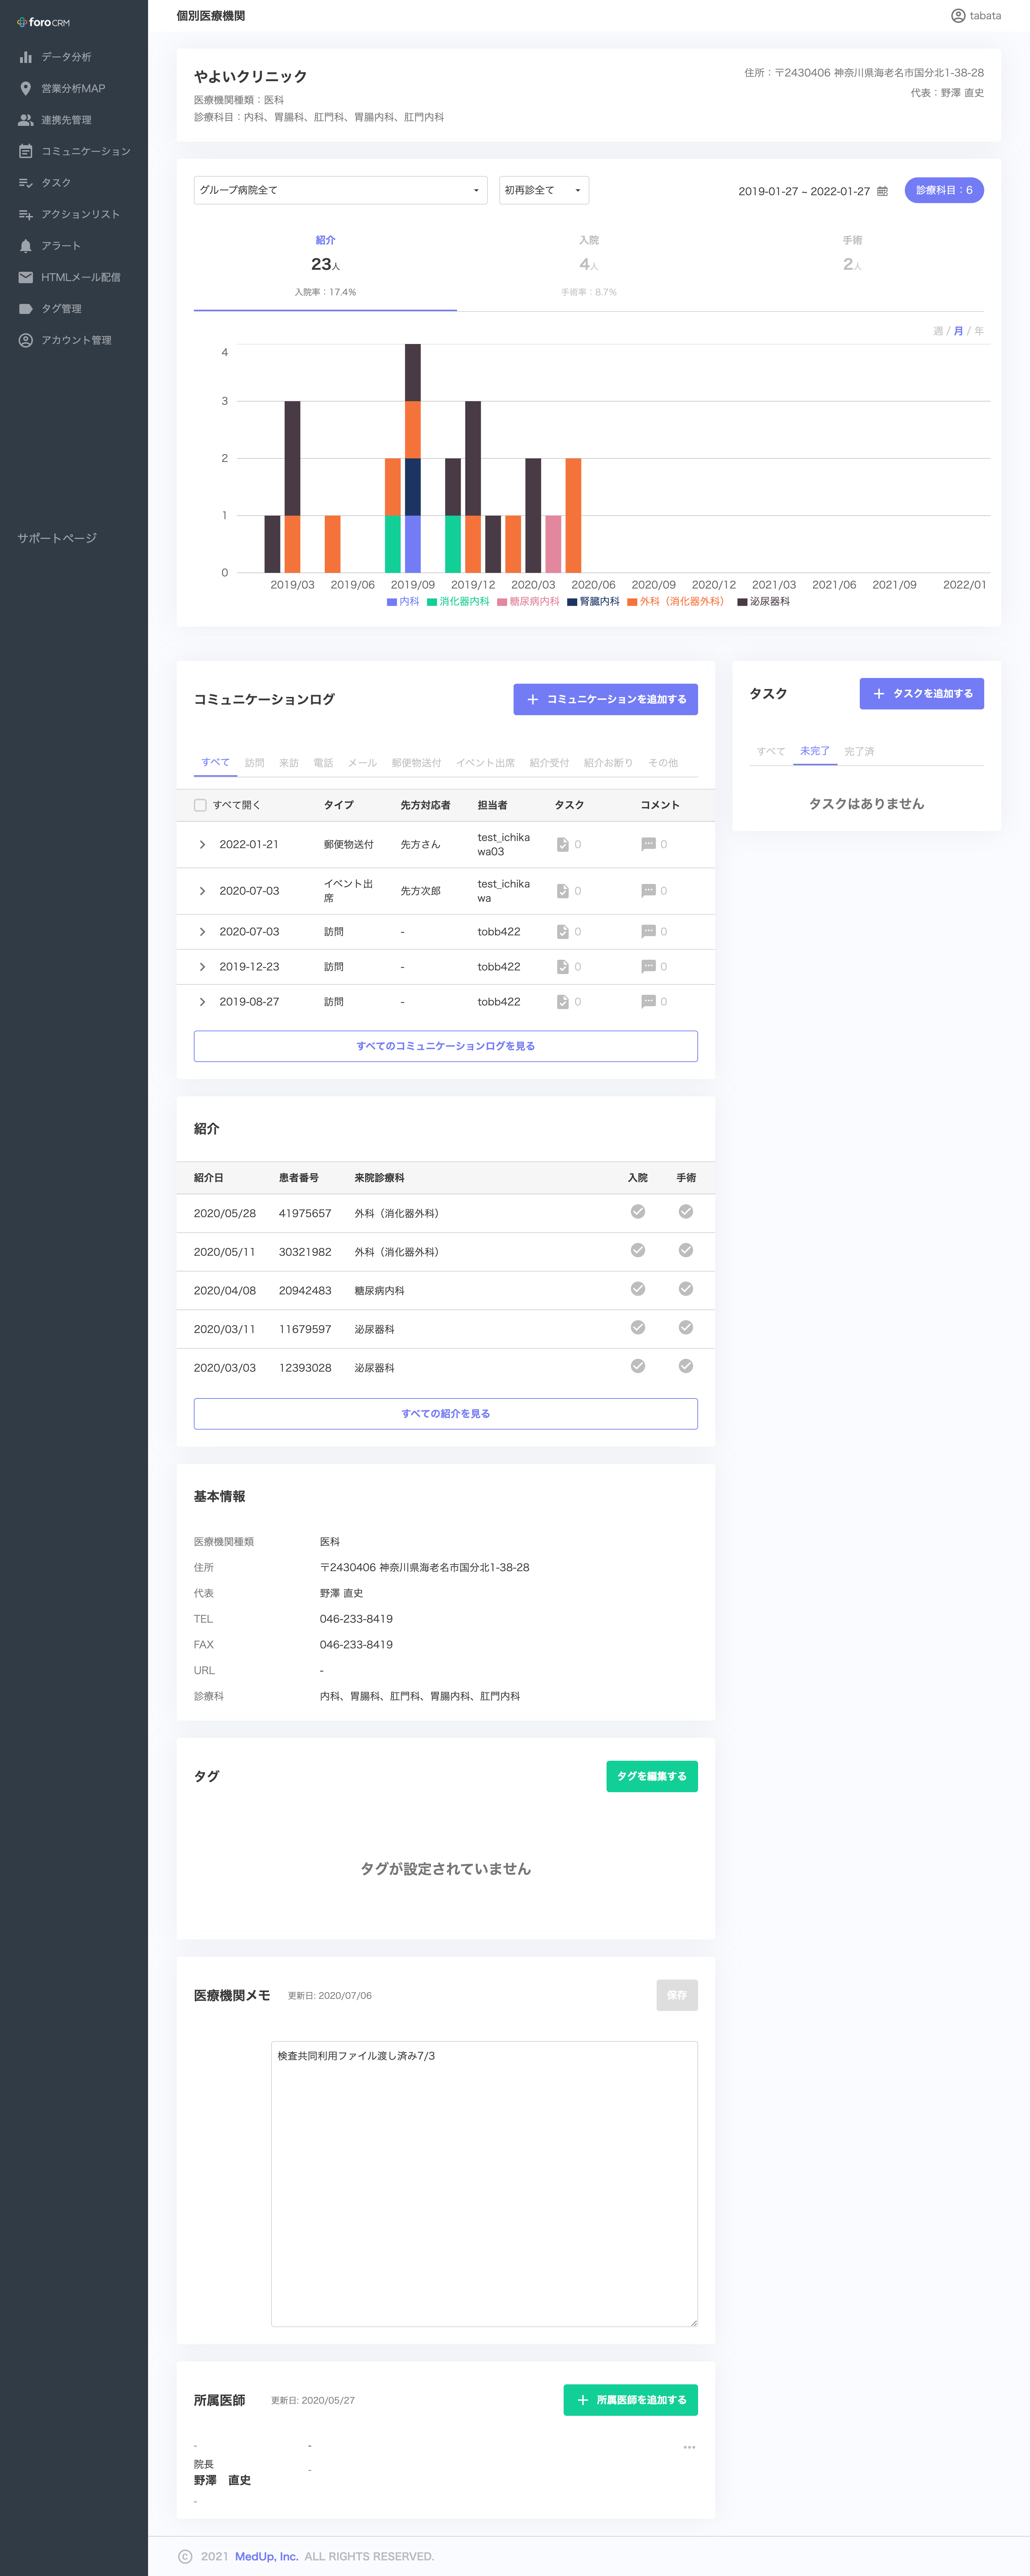1030x2576 pixels.
Task: Click 手術 check icon for patient 12393028
Action: [x=686, y=1366]
